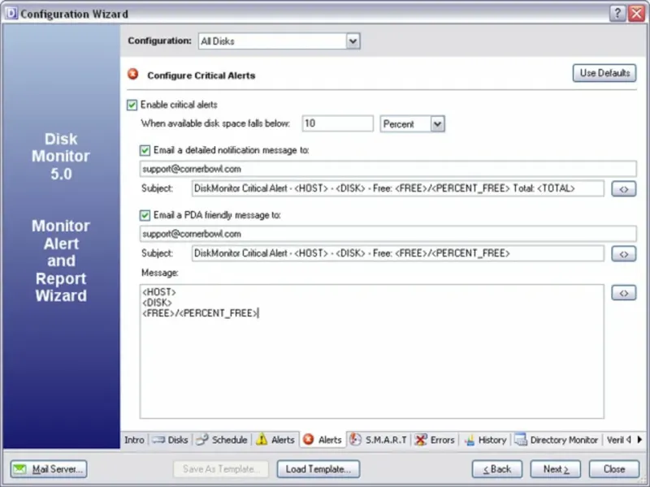
Task: Click the help question mark button
Action: click(x=617, y=13)
